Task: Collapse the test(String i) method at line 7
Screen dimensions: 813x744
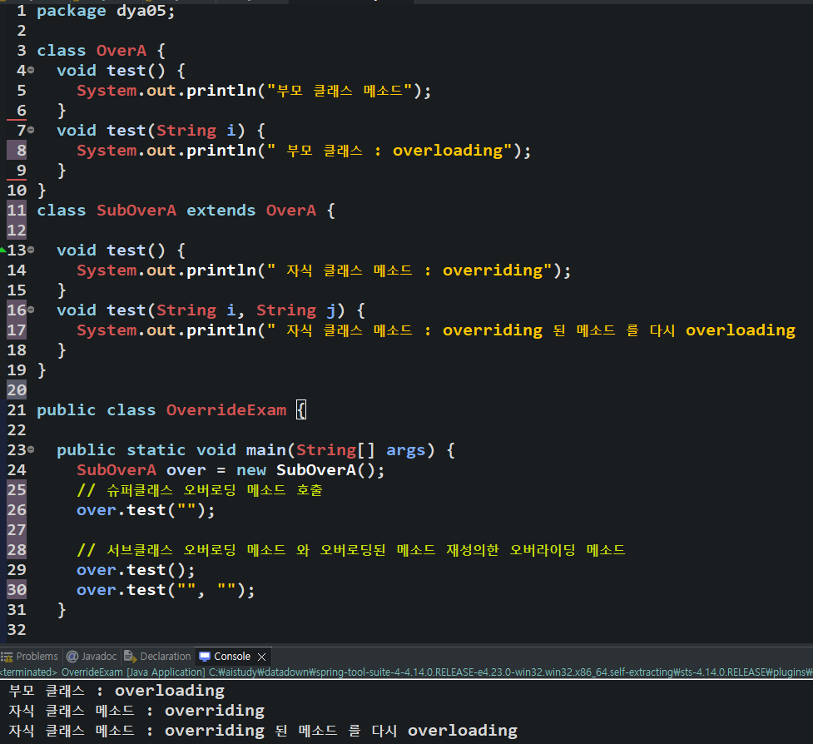Action: point(31,130)
